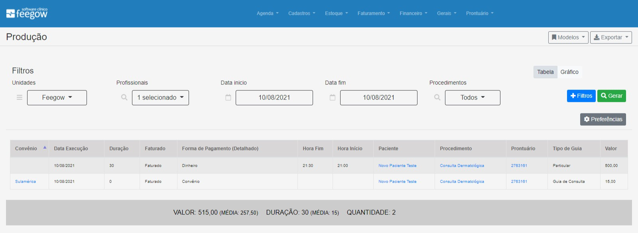Open the Todos procedures dropdown
638x233 pixels.
pyautogui.click(x=473, y=98)
